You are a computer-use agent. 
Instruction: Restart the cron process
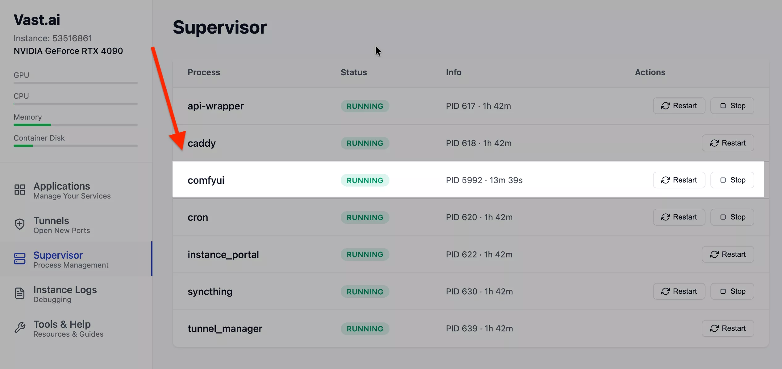(x=679, y=217)
